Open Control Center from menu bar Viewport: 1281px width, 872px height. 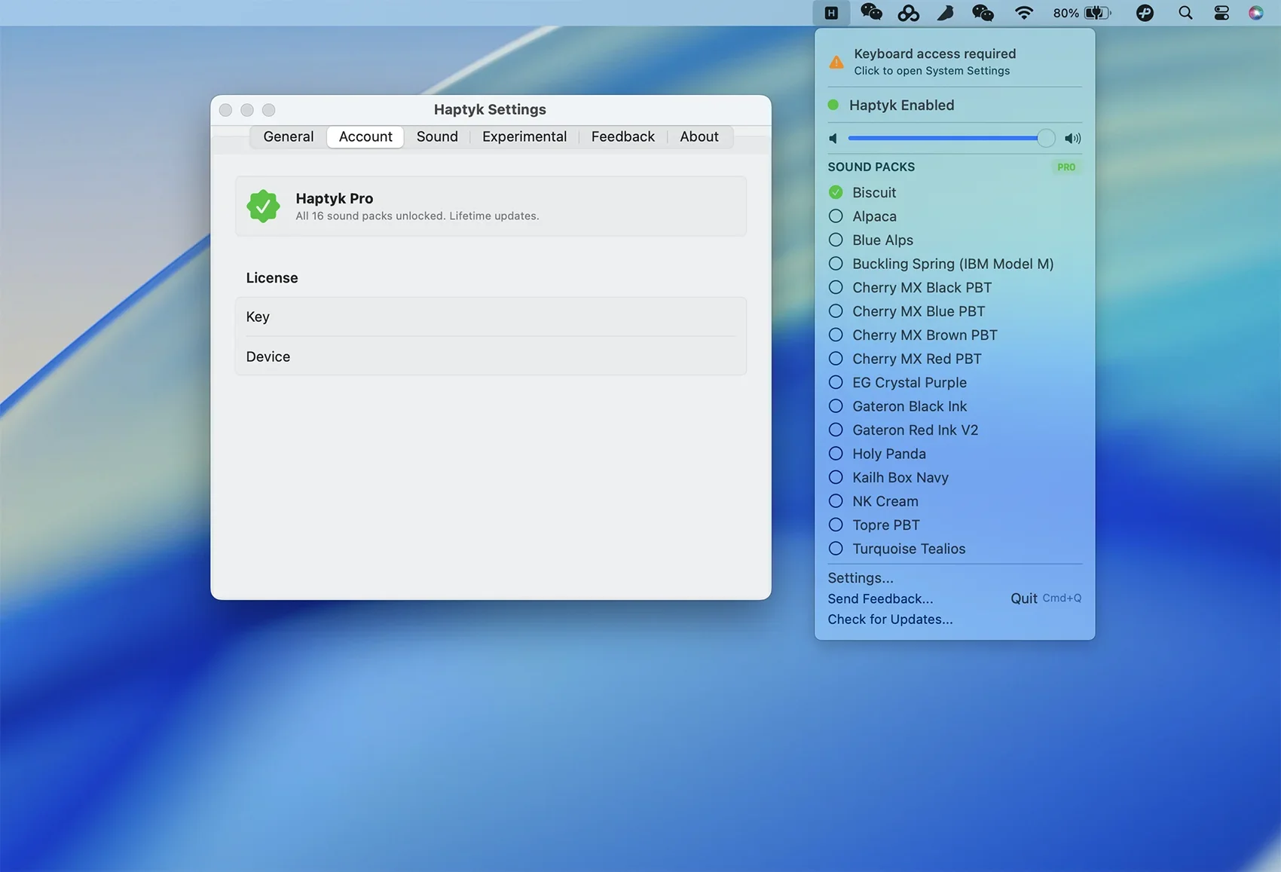pos(1221,13)
